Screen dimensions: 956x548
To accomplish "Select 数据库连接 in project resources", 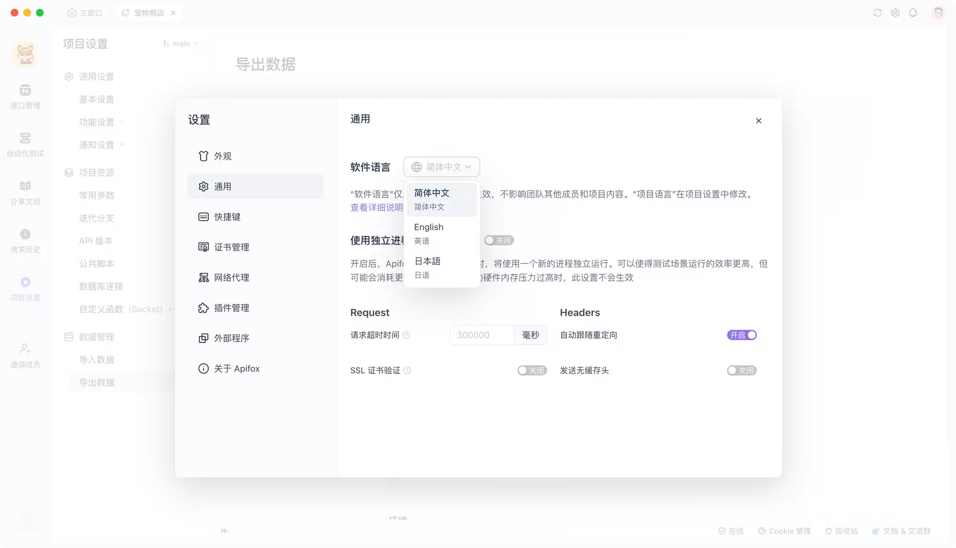I will click(101, 287).
